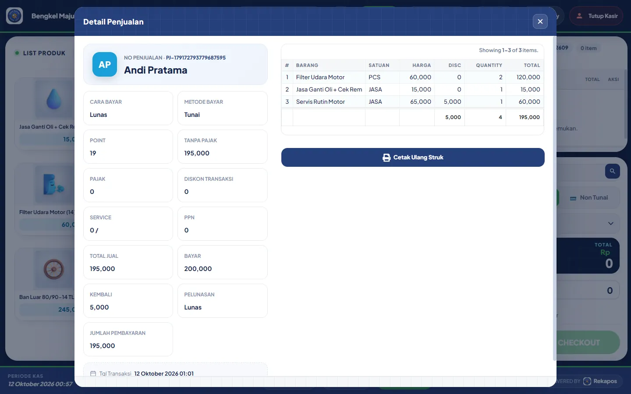Click the user icon in Tutup Kasir
Screen dimensions: 631x394
[x=579, y=16]
